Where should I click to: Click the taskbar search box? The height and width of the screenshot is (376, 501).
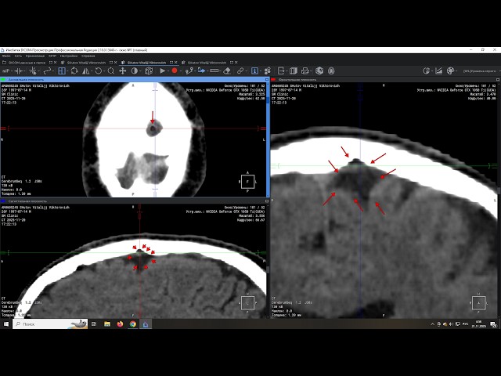(50, 324)
